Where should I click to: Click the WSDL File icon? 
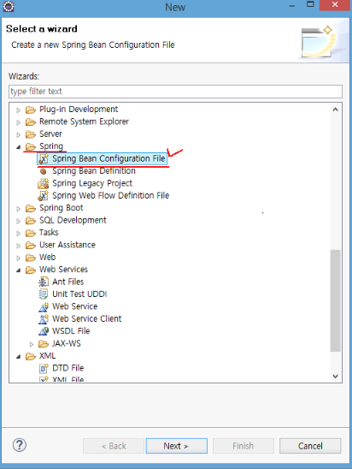click(44, 331)
